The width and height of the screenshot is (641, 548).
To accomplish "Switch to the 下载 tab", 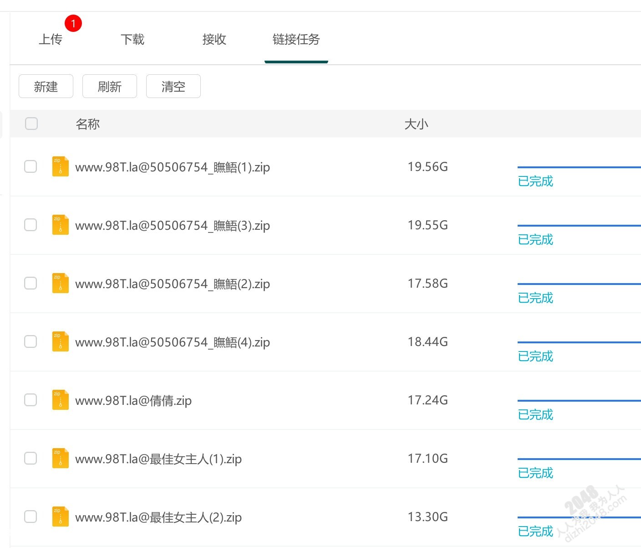I will 132,40.
